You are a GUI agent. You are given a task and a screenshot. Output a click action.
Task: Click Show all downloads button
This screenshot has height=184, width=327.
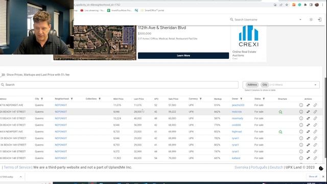(313, 177)
